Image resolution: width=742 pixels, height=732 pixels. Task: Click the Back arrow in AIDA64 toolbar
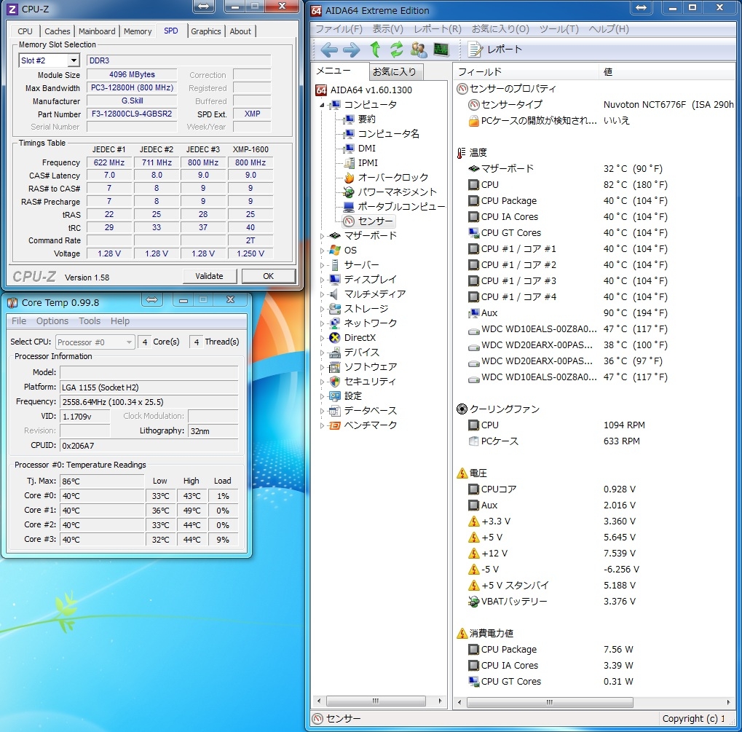click(329, 50)
